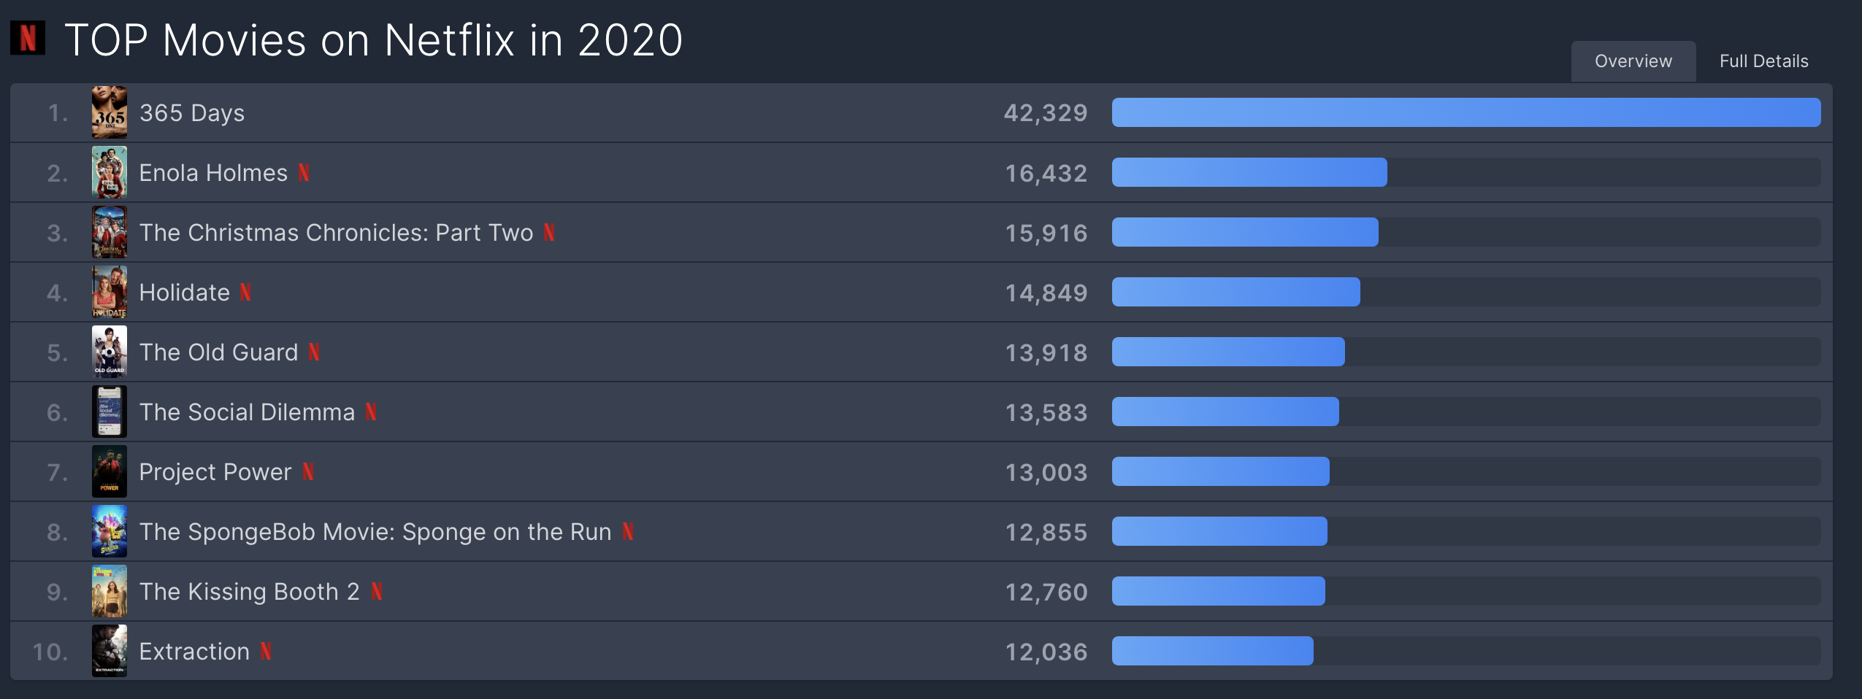Viewport: 1862px width, 699px height.
Task: Click the N icon beside The Kissing Booth 2
Action: point(378,591)
